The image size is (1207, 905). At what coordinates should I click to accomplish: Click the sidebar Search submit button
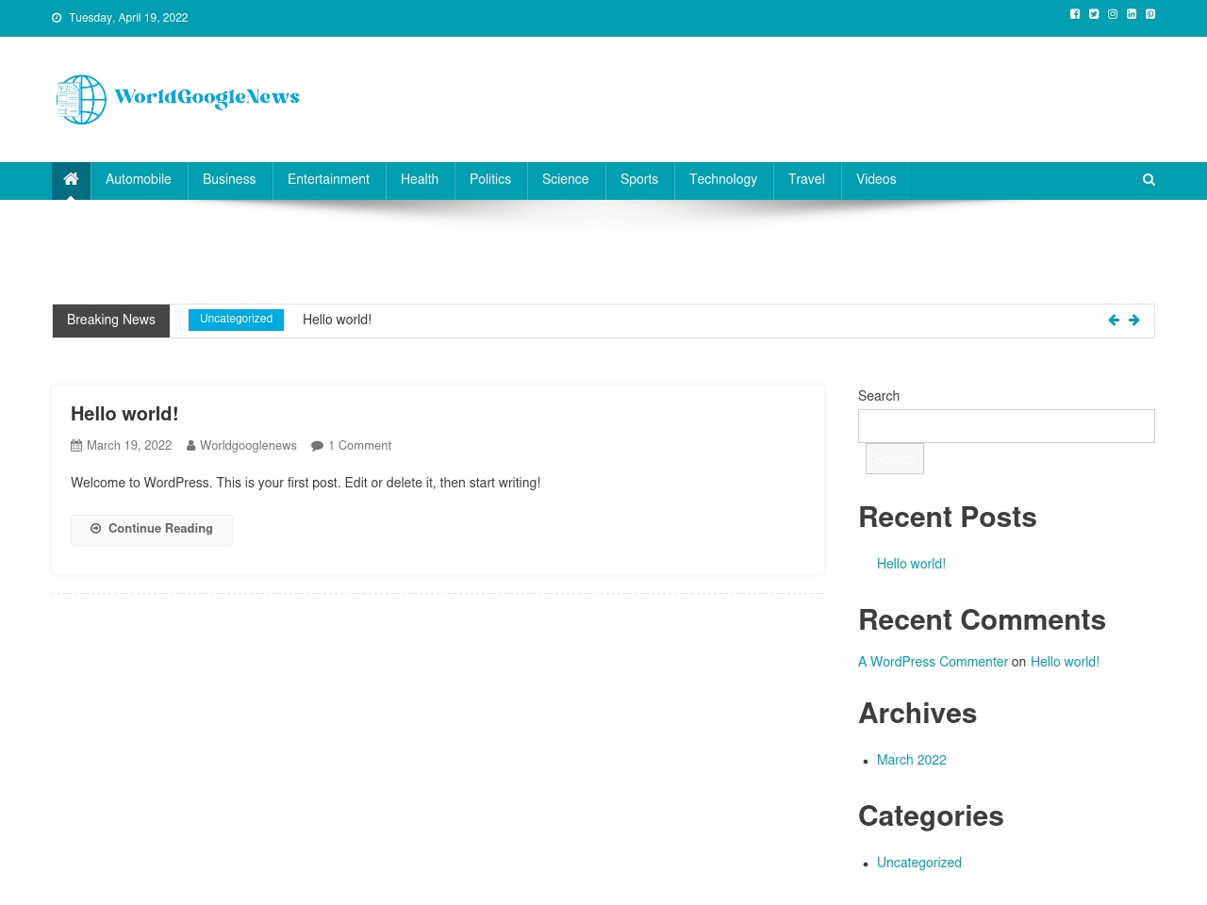pyautogui.click(x=895, y=458)
